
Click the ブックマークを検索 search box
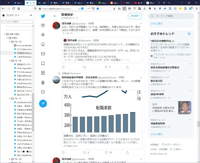click(17, 22)
